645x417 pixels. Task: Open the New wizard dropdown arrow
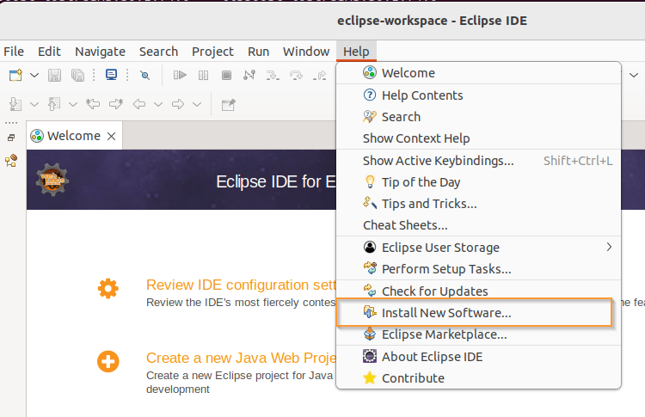pos(34,76)
